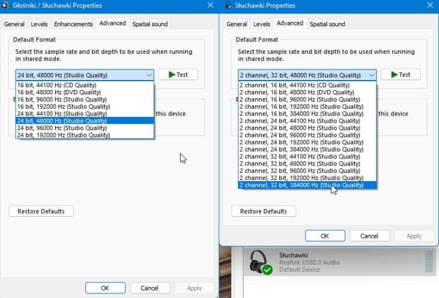Close the Głośniki / Słuchawki Properties window
Image resolution: width=439 pixels, height=298 pixels.
click(211, 5)
